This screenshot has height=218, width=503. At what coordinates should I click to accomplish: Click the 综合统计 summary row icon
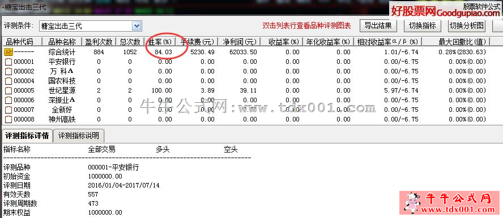[x=8, y=52]
